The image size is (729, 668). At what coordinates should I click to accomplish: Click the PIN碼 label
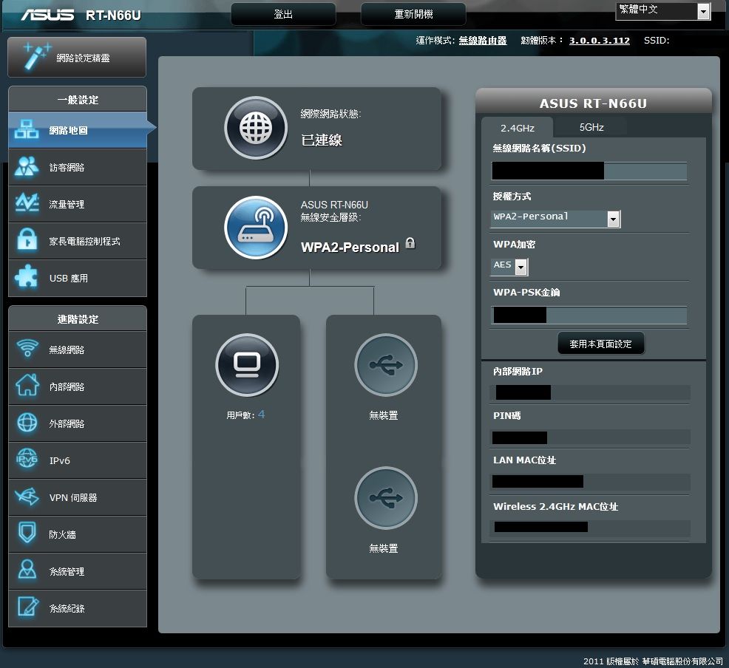click(x=506, y=415)
